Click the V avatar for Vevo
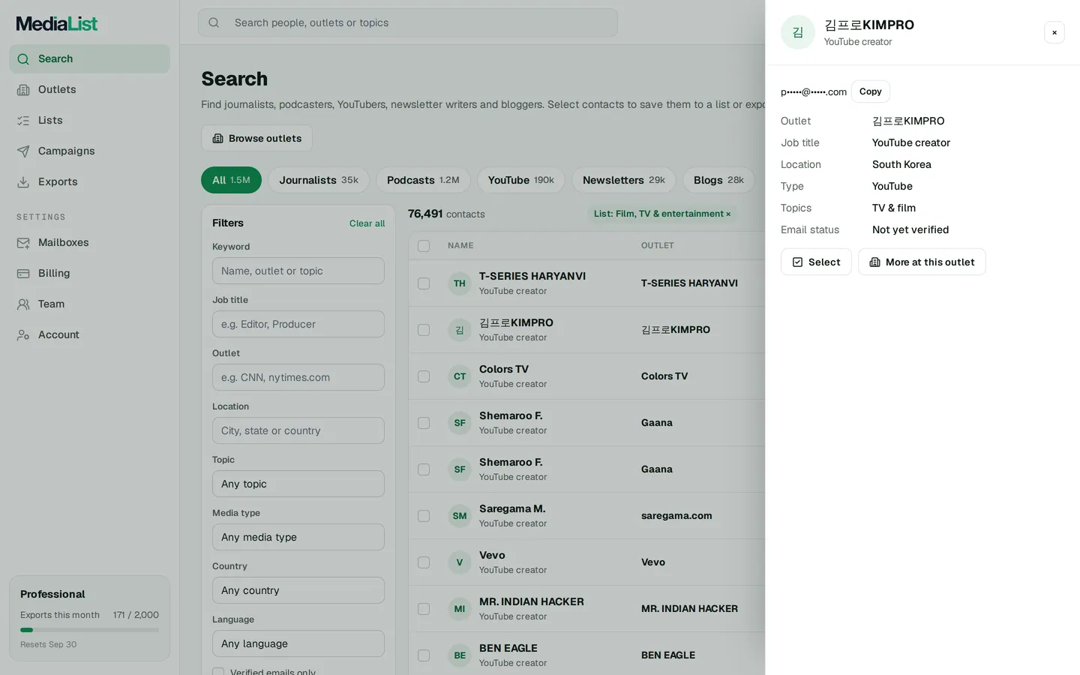This screenshot has width=1080, height=675. click(x=460, y=562)
